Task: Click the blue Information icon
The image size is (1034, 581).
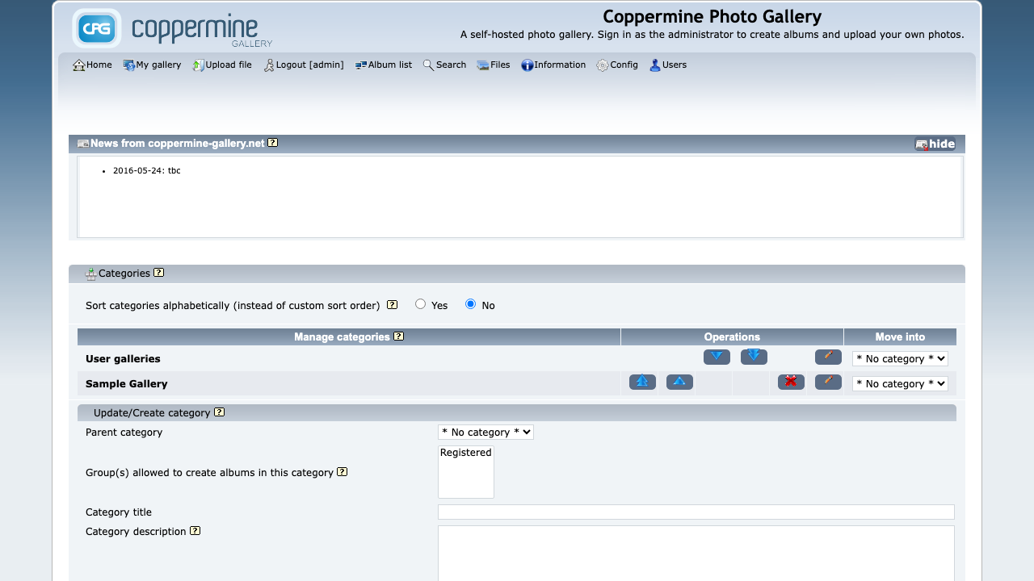Action: point(528,65)
